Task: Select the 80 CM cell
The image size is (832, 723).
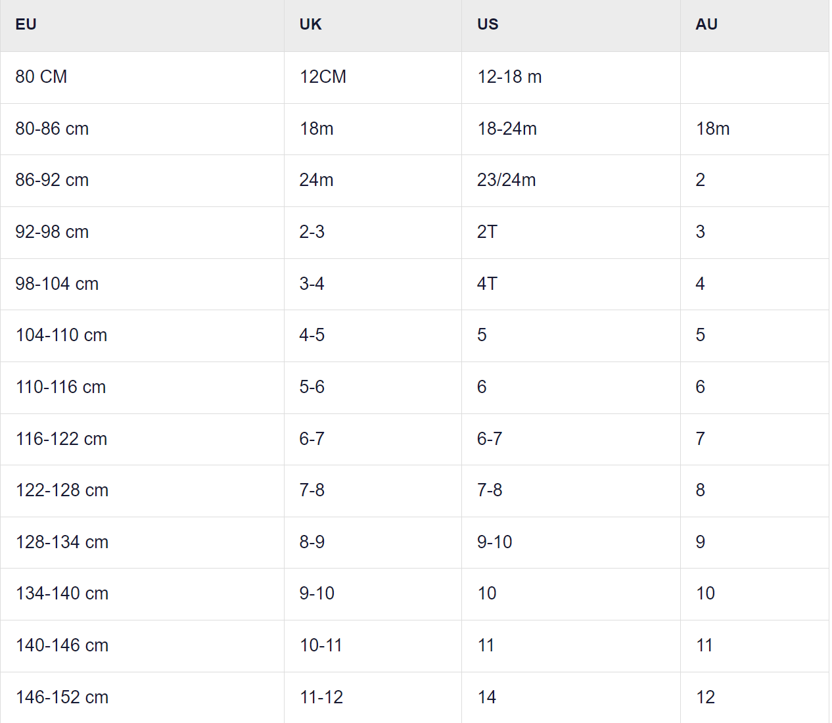Action: click(x=41, y=77)
